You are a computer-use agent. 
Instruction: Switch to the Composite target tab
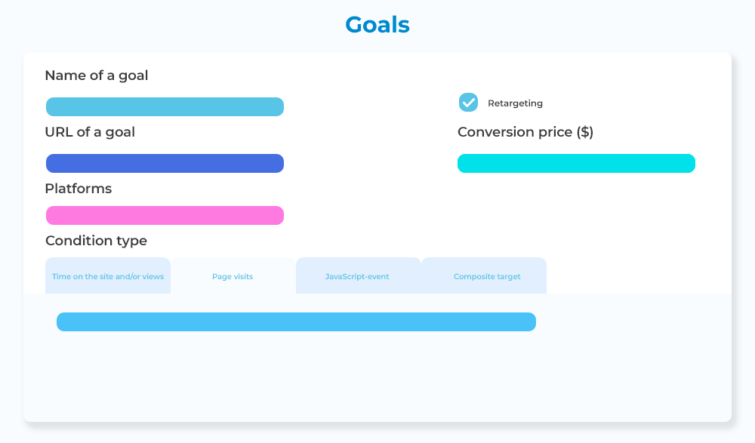(x=487, y=276)
